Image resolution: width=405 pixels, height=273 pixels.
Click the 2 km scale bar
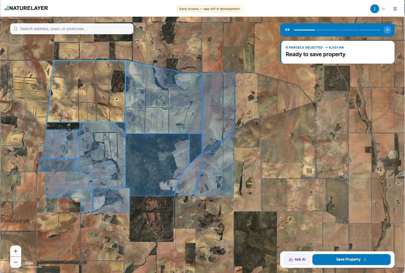pyautogui.click(x=34, y=264)
